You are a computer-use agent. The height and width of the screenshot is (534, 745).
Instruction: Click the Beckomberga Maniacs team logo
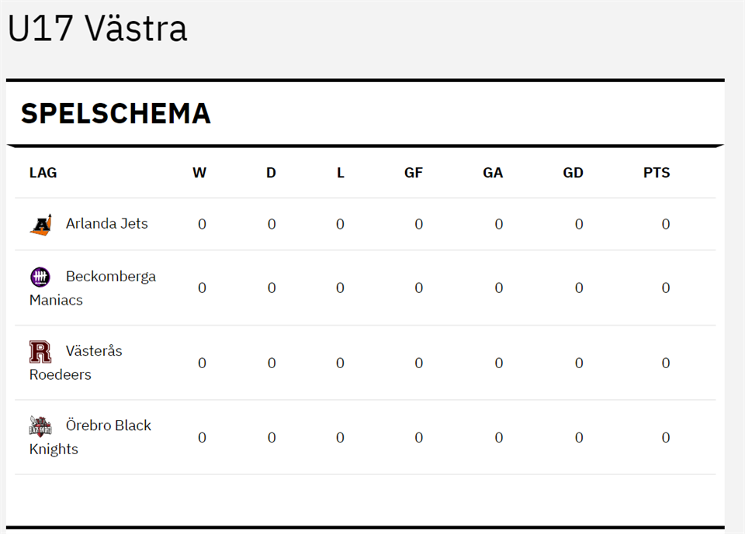[x=40, y=277]
